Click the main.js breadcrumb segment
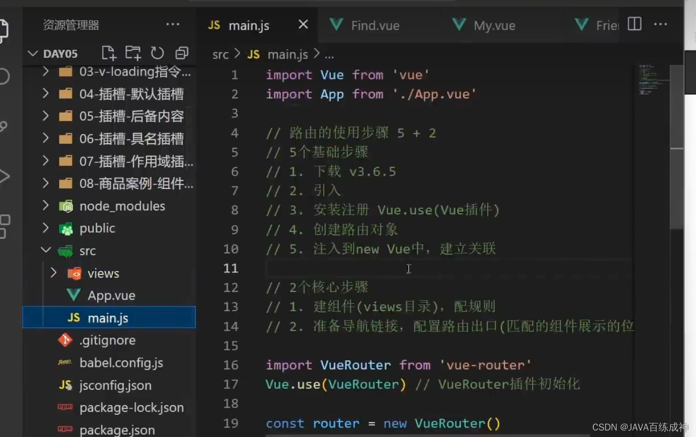This screenshot has width=696, height=437. click(287, 55)
